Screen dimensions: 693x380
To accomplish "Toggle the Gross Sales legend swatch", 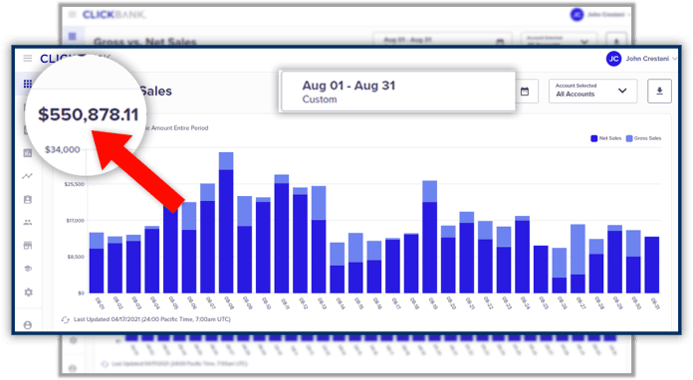I will click(629, 138).
